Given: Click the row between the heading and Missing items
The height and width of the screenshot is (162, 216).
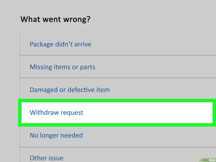Looking at the screenshot, I should 61,44.
